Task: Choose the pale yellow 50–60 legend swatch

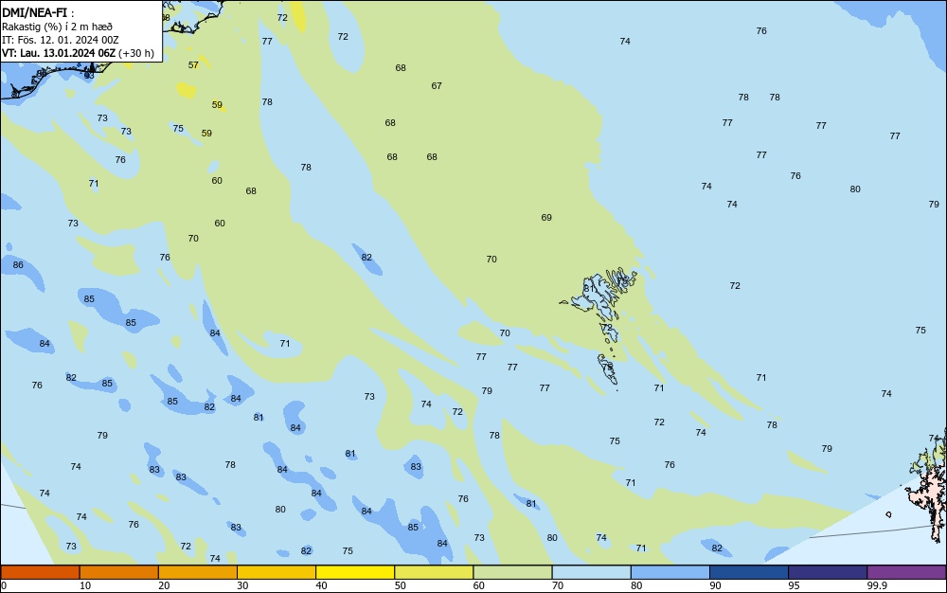Action: click(434, 572)
